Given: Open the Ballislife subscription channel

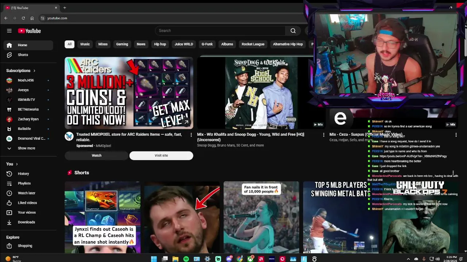Looking at the screenshot, I should pyautogui.click(x=28, y=129).
